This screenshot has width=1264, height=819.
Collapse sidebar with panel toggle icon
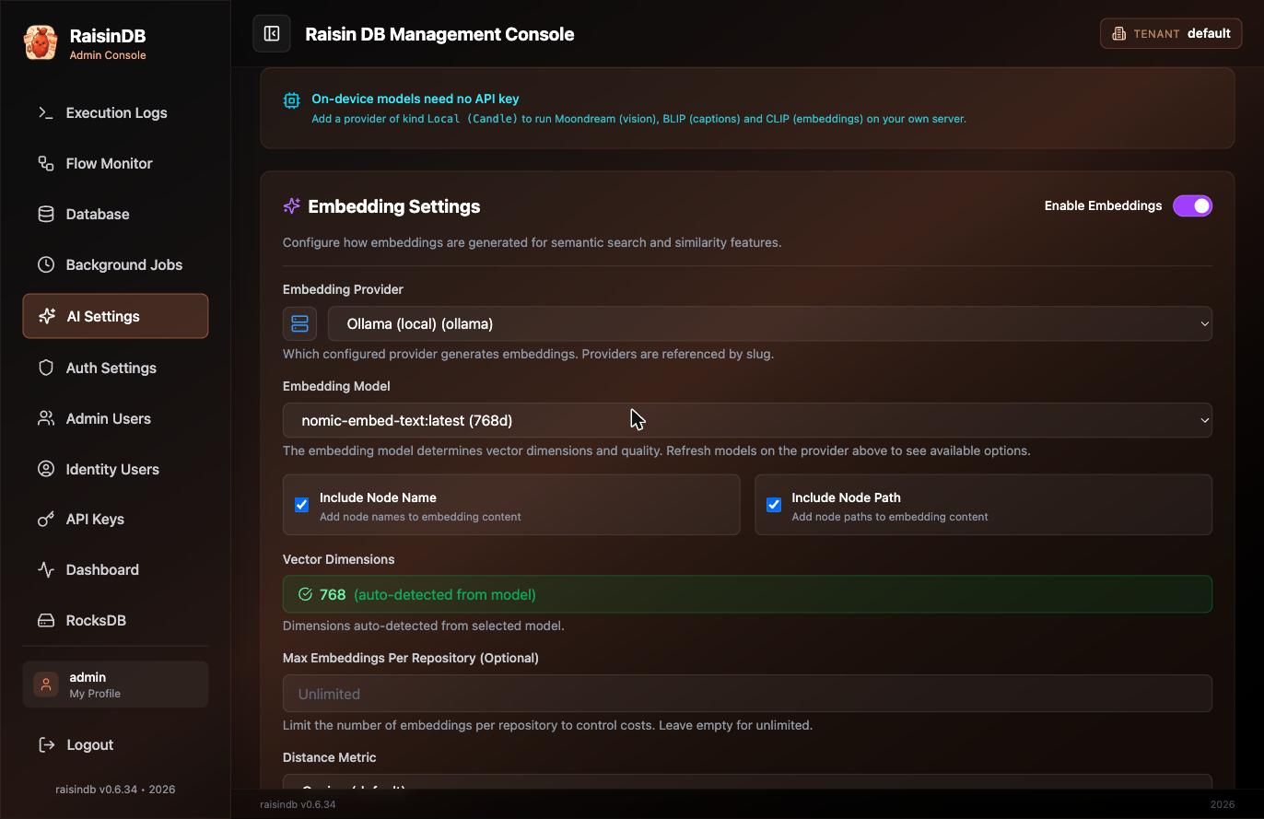click(272, 34)
